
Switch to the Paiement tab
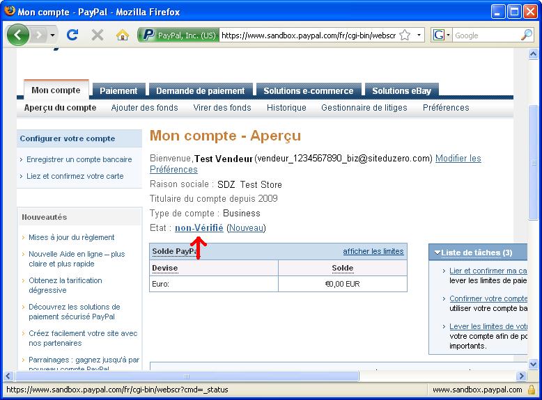(x=118, y=90)
